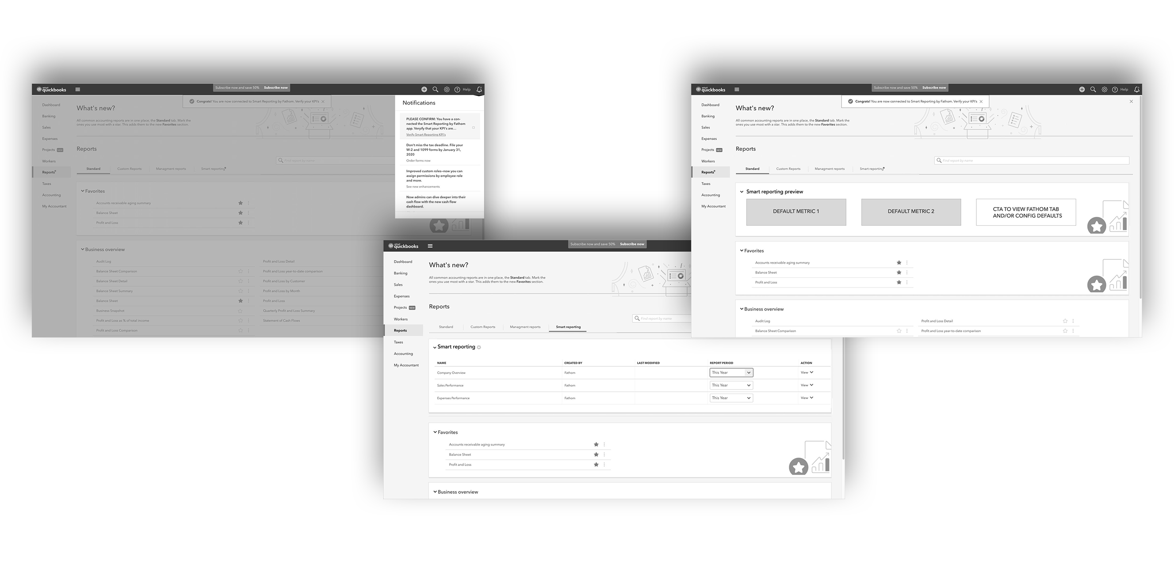Screen dimensions: 1174x568
Task: Open Smart reporting section settings gear
Action: coord(479,347)
